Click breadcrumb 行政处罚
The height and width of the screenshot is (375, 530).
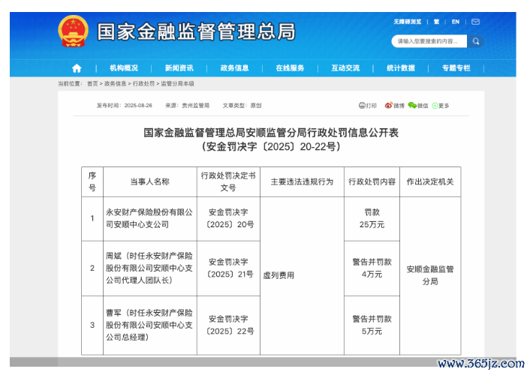(143, 83)
